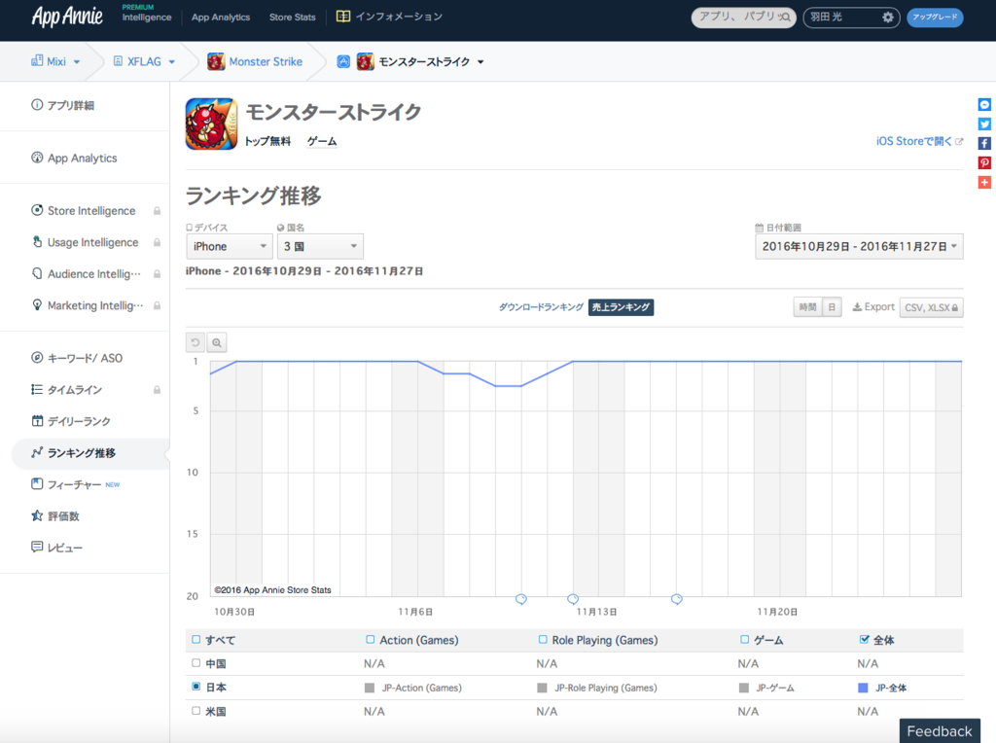Toggle the Role Playing (Games) checkbox
996x743 pixels.
tap(543, 640)
